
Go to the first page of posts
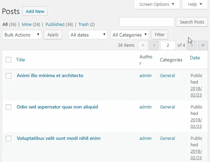tap(143, 45)
